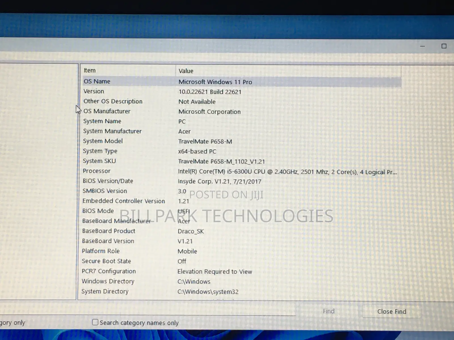The image size is (454, 340).
Task: Click the System Name value PC
Action: coord(182,122)
